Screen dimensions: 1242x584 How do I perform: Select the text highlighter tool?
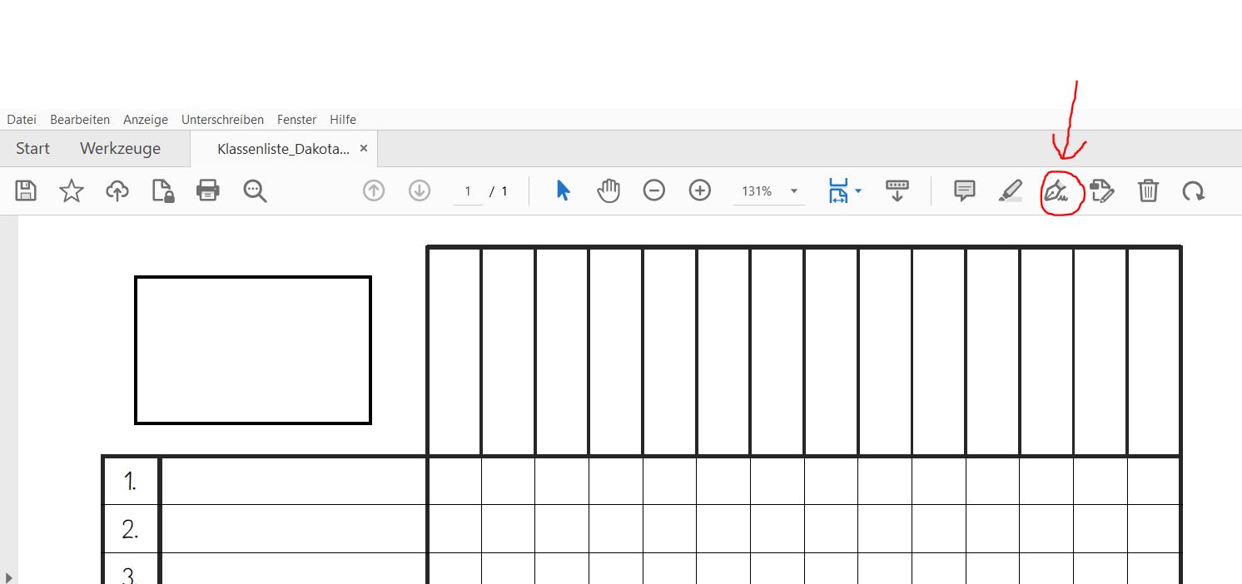1010,191
